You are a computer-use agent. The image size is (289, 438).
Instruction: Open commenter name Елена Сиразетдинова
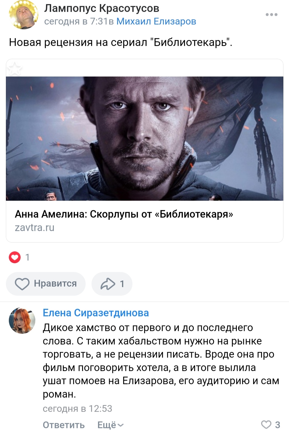pos(96,313)
